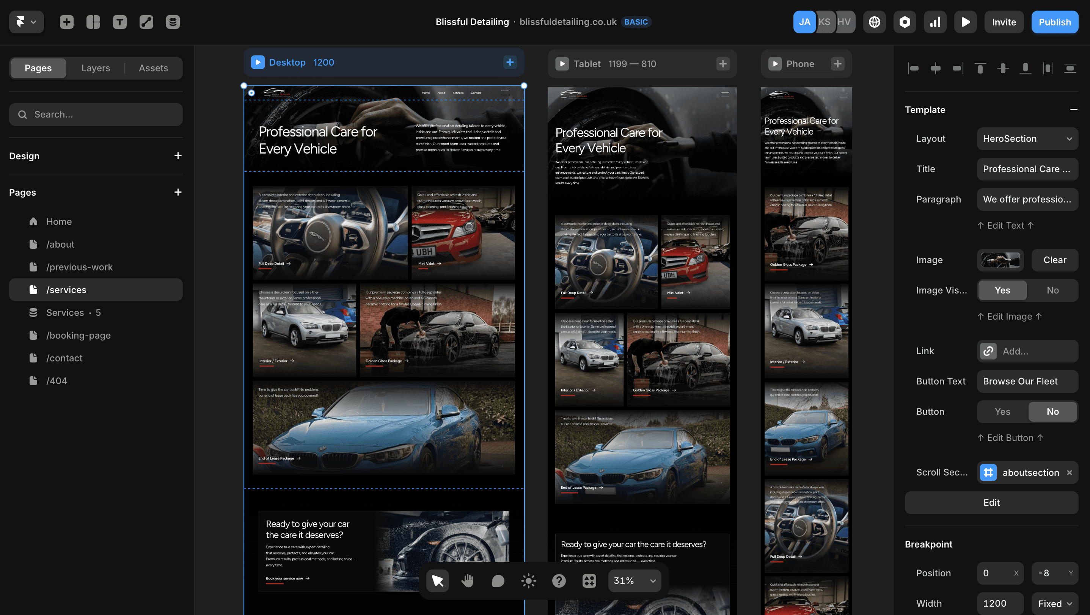
Task: Open the Width Fixed sizing dropdown
Action: (x=1054, y=604)
